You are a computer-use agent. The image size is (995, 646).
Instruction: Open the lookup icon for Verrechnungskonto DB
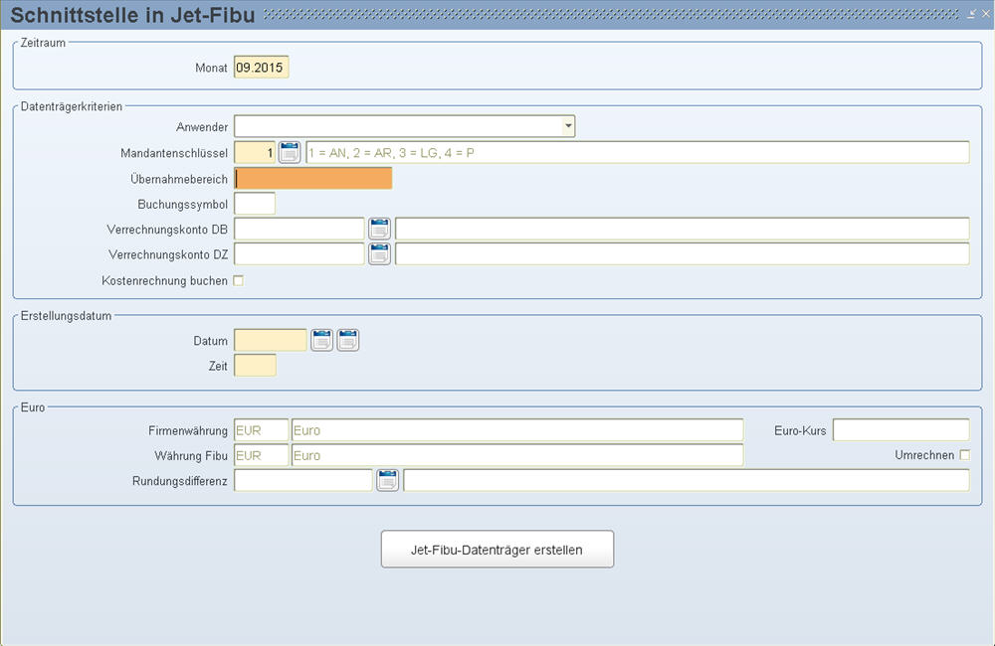point(379,229)
